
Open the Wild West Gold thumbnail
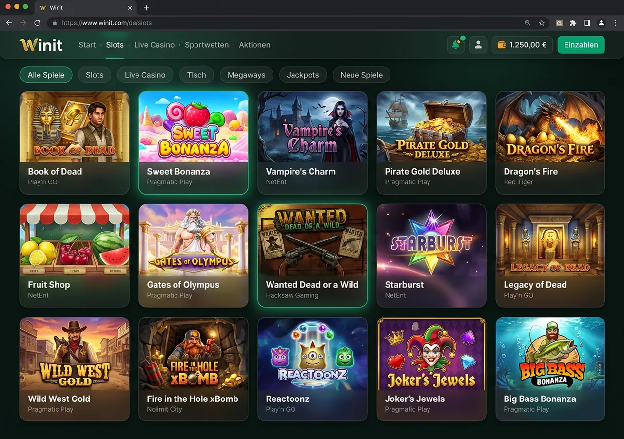(x=75, y=354)
